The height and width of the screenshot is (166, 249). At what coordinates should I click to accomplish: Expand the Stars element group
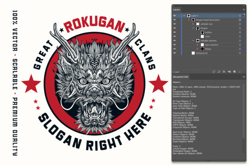point(198,45)
